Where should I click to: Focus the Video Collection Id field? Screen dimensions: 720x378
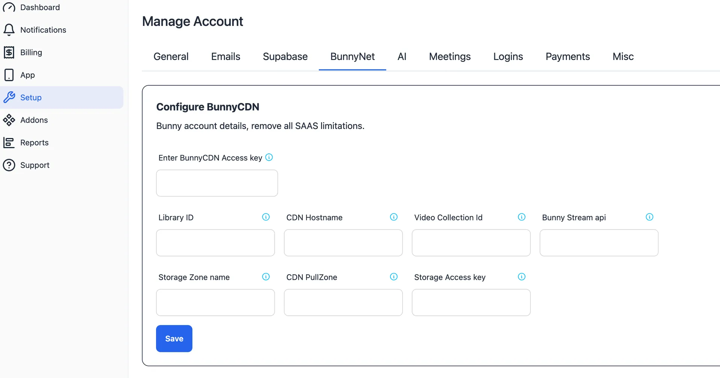pyautogui.click(x=471, y=243)
